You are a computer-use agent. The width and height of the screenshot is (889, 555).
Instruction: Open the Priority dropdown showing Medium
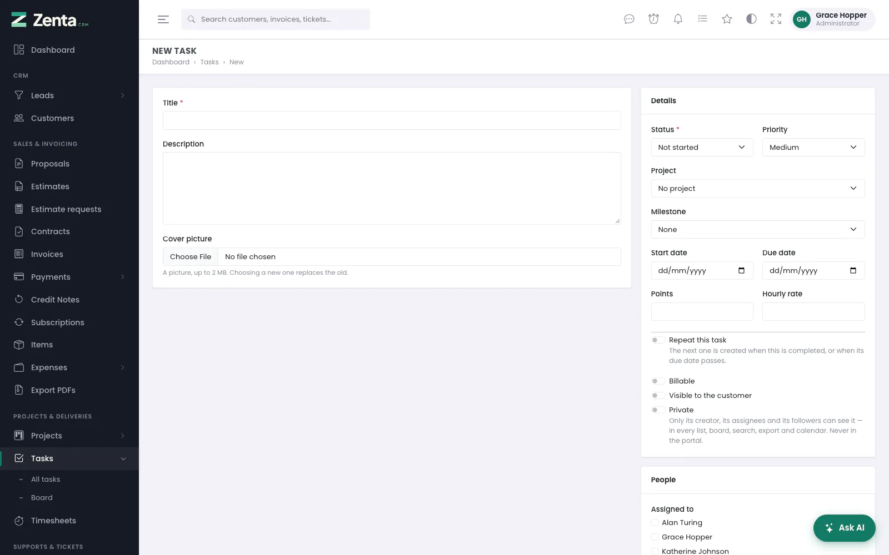click(813, 148)
